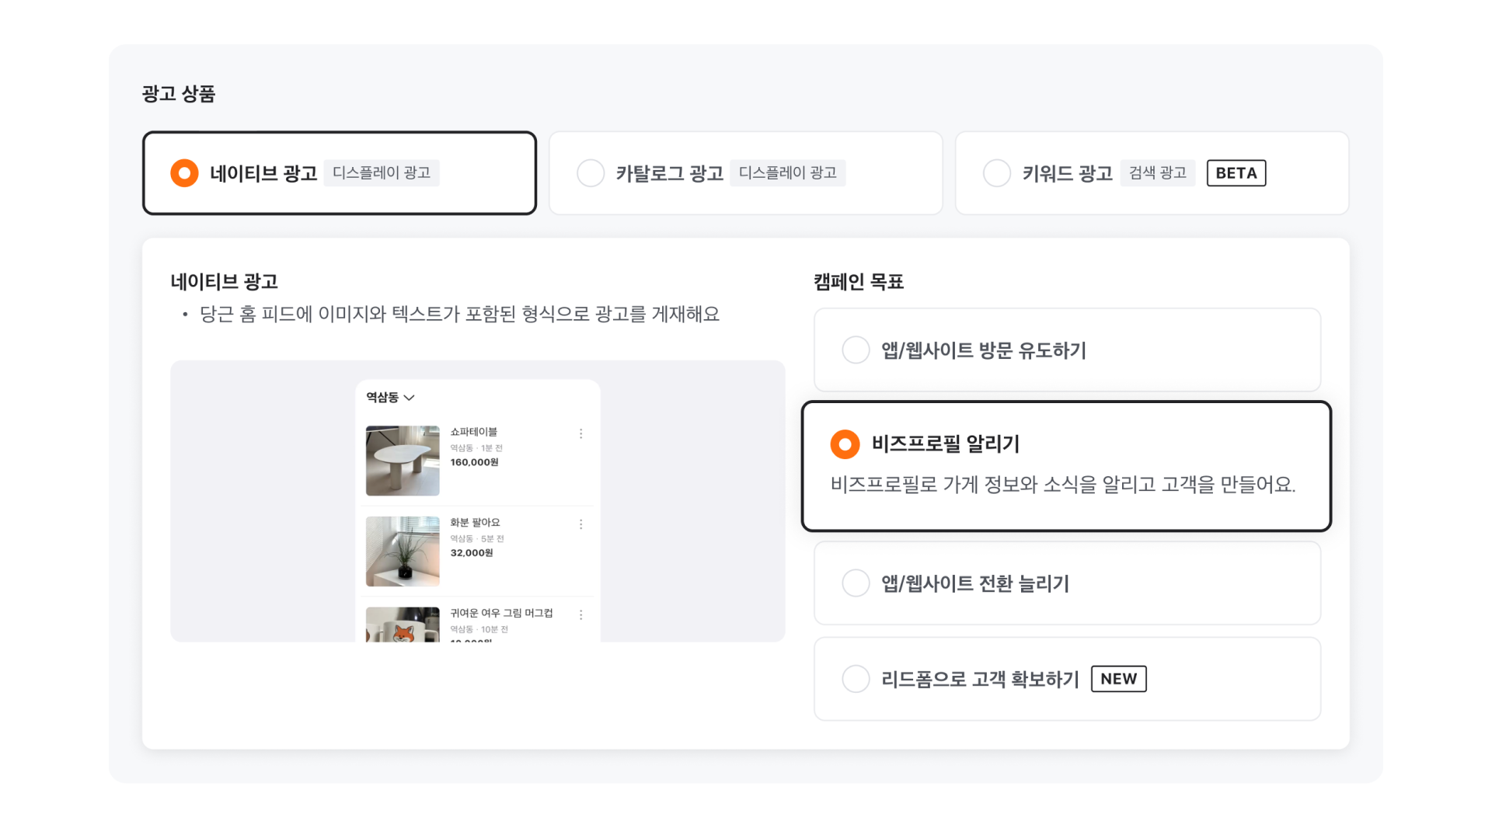This screenshot has width=1492, height=828.
Task: Choose 앱/웹사이트 전환 늘리기 campaign goal
Action: 856,583
